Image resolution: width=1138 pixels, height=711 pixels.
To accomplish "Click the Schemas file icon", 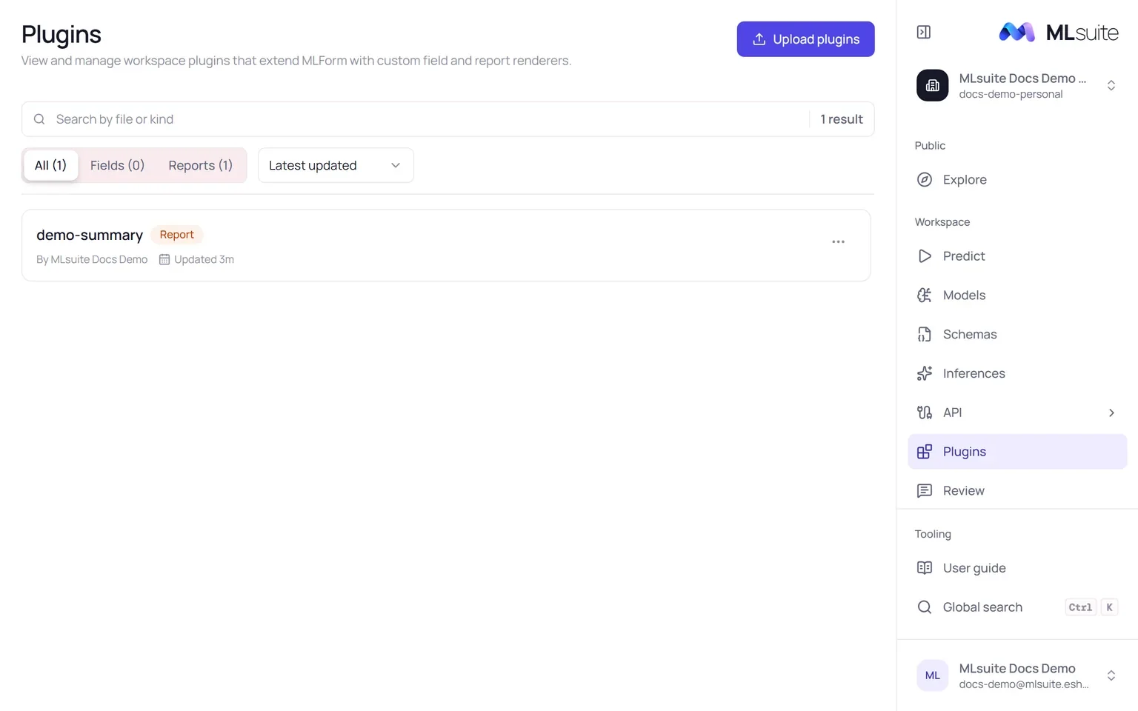I will pos(925,335).
